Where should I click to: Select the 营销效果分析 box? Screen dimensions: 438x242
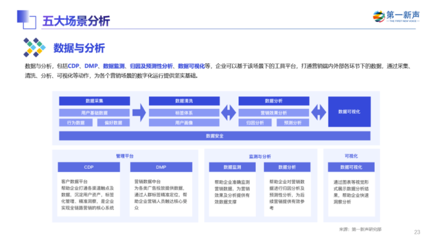[x=274, y=113]
